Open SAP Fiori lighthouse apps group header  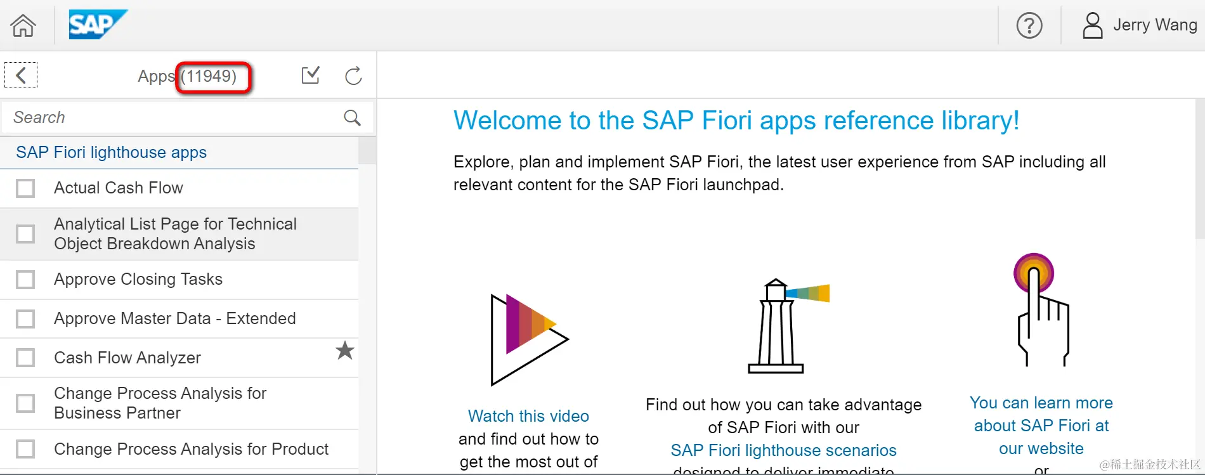click(179, 153)
